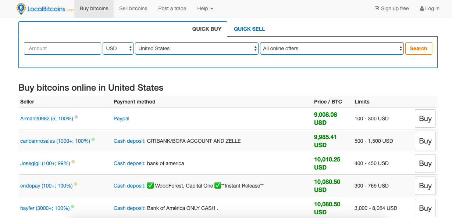Click Buy button for hayfer offer
Screen dimensions: 452x218
tap(425, 208)
